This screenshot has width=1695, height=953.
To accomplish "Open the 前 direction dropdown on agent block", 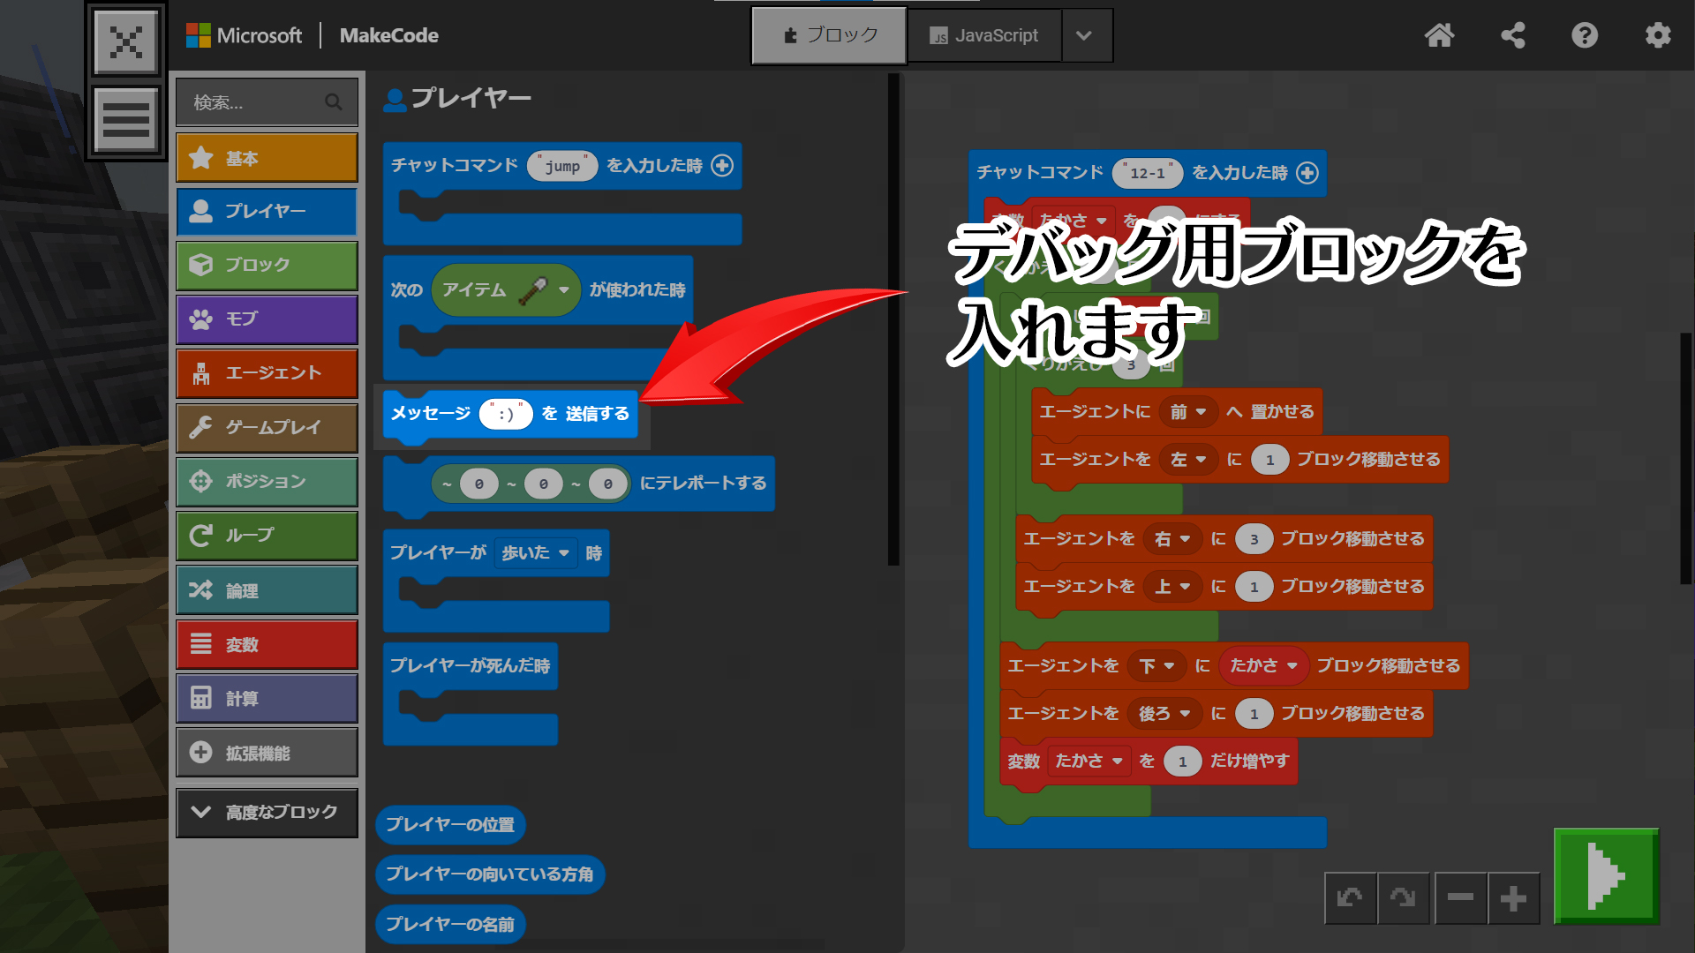I will click(1188, 412).
